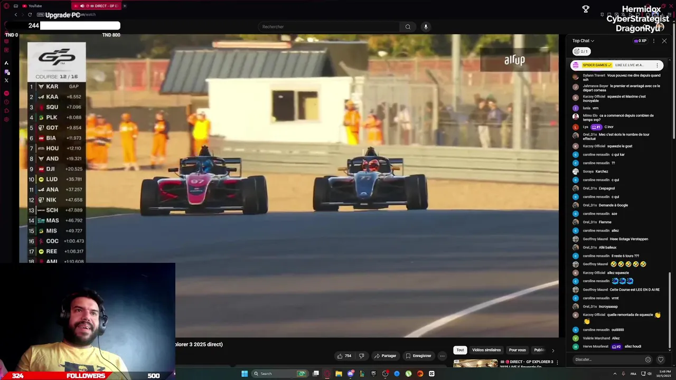The image size is (676, 380).
Task: Focus the Rechercher search field
Action: (329, 26)
